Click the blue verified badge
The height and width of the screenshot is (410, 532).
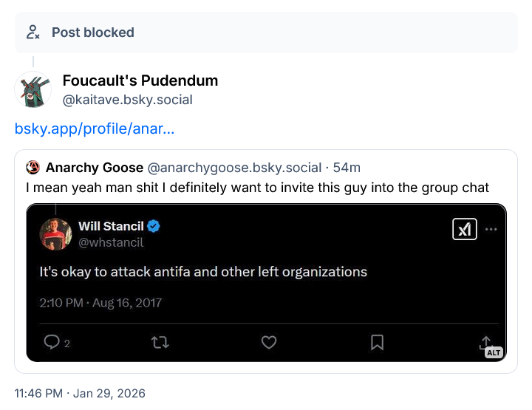(155, 226)
